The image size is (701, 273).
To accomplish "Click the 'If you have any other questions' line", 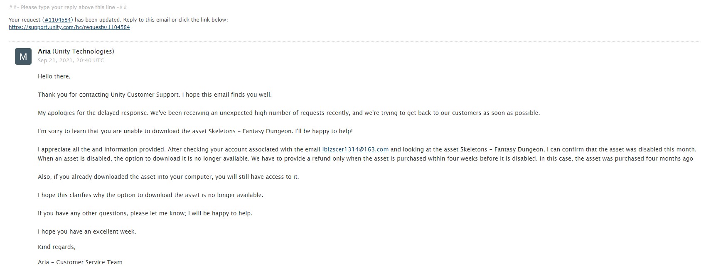I will pos(145,213).
